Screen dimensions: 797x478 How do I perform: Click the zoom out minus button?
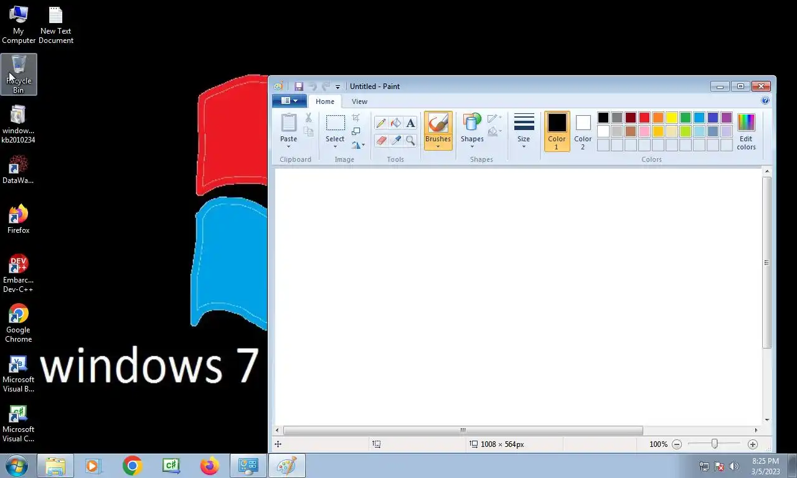click(677, 444)
